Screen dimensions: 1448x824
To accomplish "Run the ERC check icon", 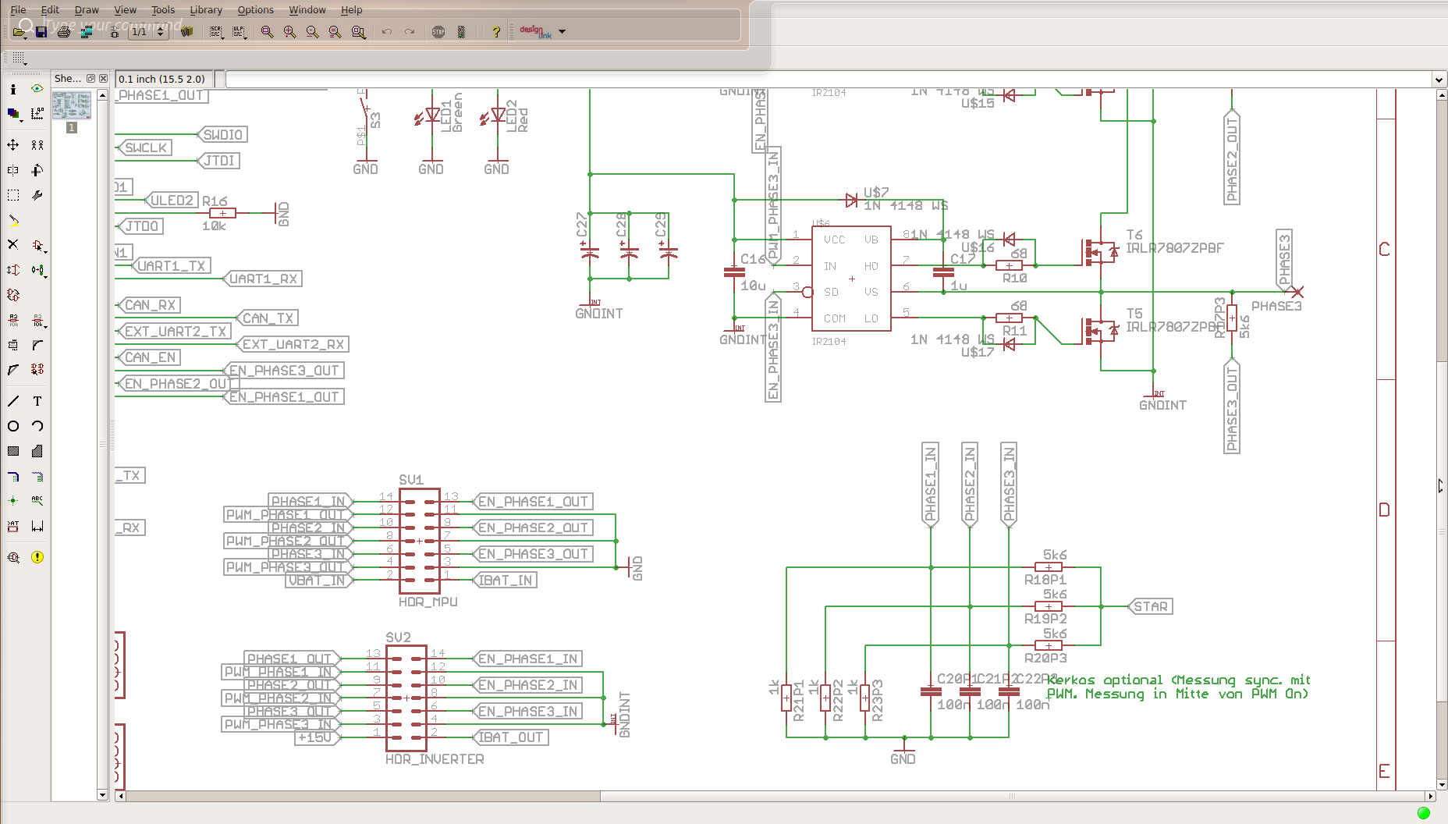I will [x=13, y=557].
